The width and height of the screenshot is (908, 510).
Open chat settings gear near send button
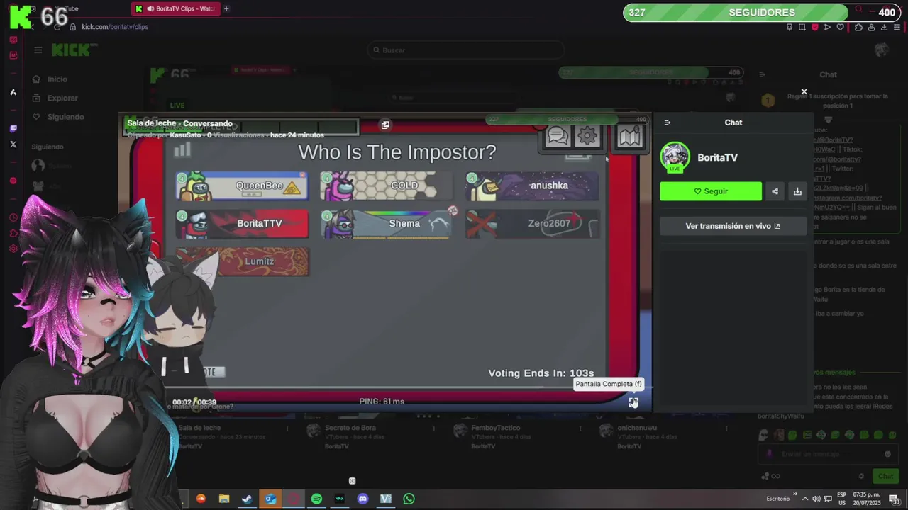coord(861,476)
